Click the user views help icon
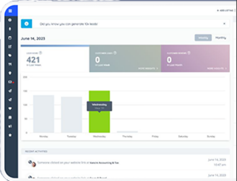The height and width of the screenshot is (181, 237). [x=41, y=53]
